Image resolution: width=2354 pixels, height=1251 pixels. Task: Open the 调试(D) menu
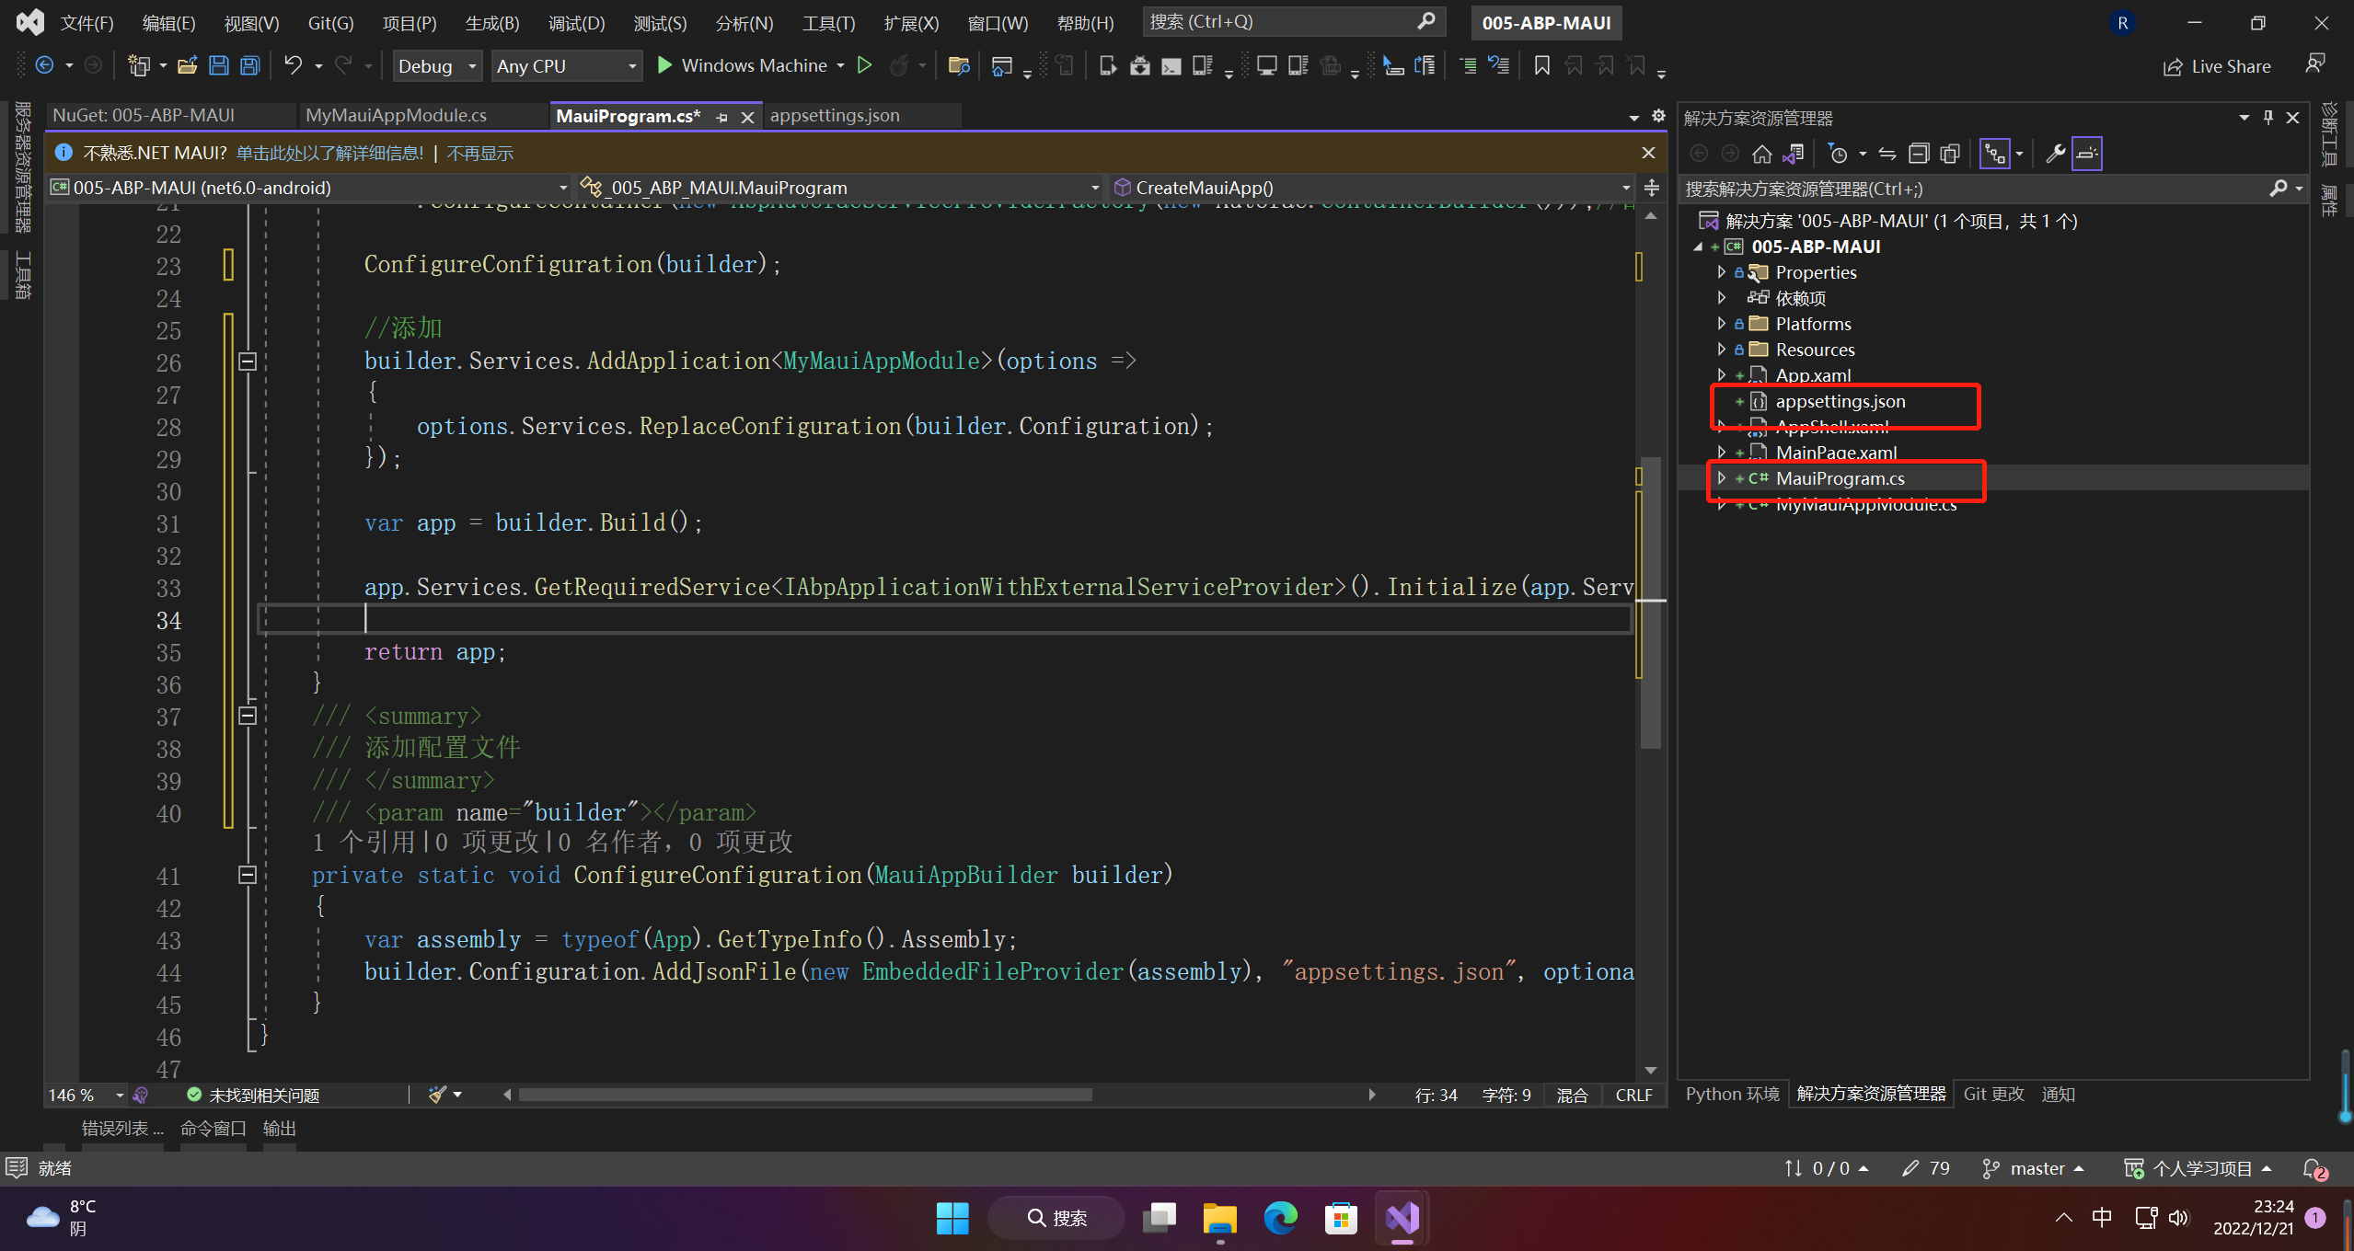click(x=576, y=23)
